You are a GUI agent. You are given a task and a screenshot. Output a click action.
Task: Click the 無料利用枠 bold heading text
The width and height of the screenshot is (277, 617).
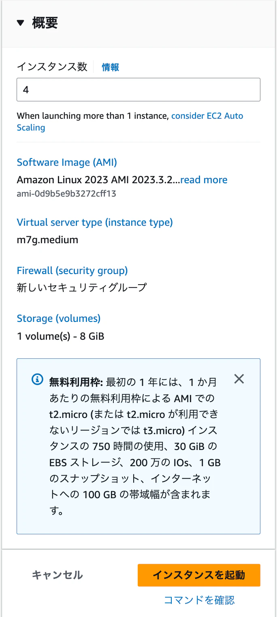click(x=77, y=382)
